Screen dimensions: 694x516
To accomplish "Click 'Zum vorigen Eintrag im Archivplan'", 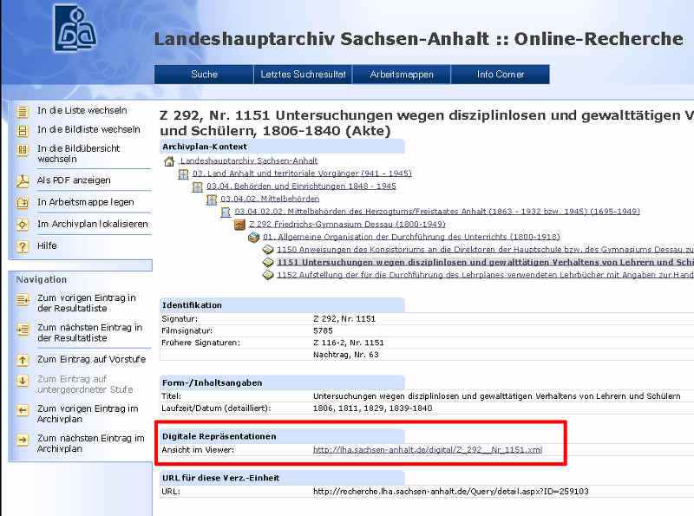I will click(x=88, y=414).
